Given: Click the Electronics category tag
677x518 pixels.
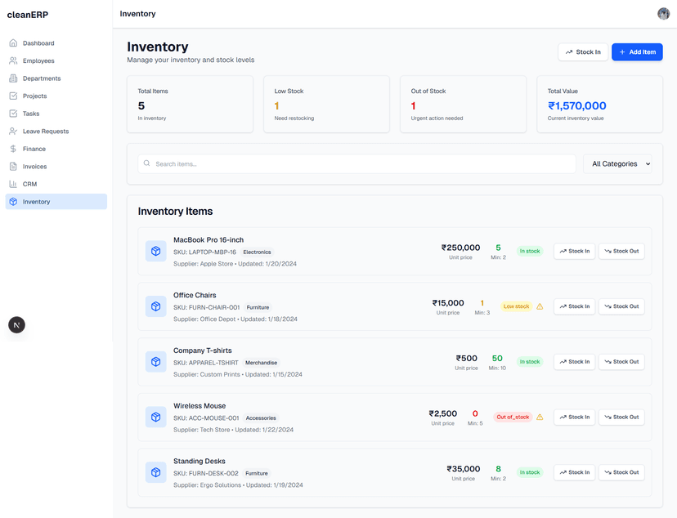Looking at the screenshot, I should coord(257,252).
